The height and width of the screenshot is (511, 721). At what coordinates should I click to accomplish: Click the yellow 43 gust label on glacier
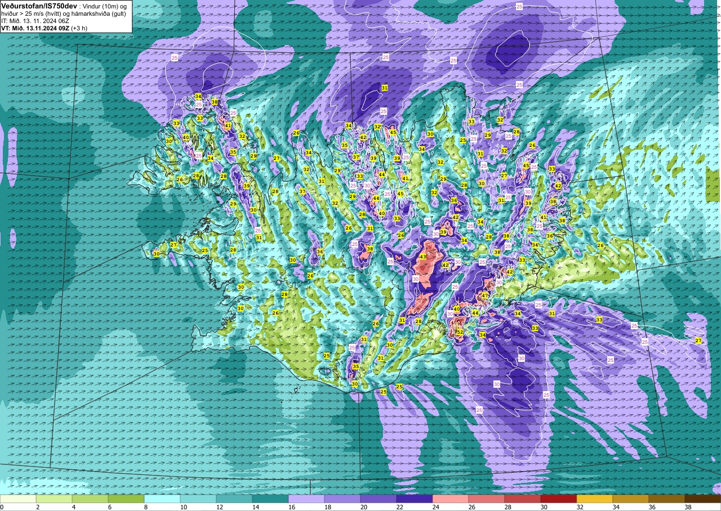pos(423,257)
